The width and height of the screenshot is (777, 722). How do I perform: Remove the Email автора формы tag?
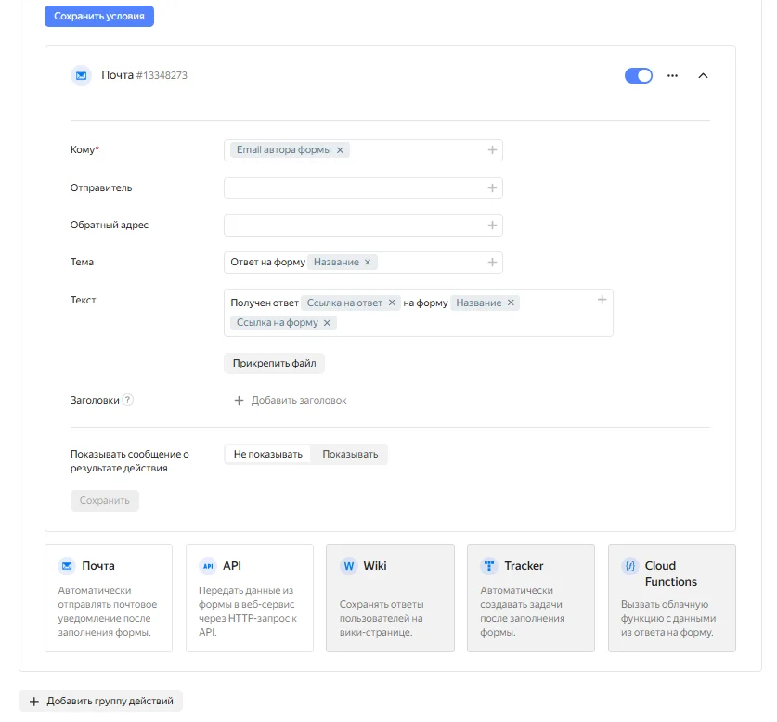tap(340, 150)
